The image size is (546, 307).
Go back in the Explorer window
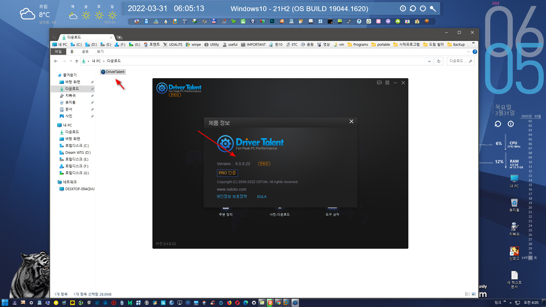[x=56, y=61]
